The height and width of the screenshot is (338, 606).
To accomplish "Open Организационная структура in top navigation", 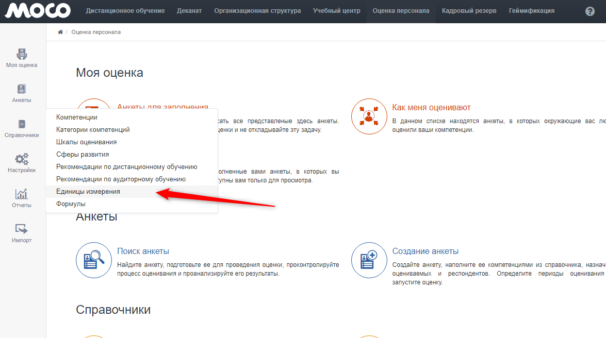I will click(257, 11).
